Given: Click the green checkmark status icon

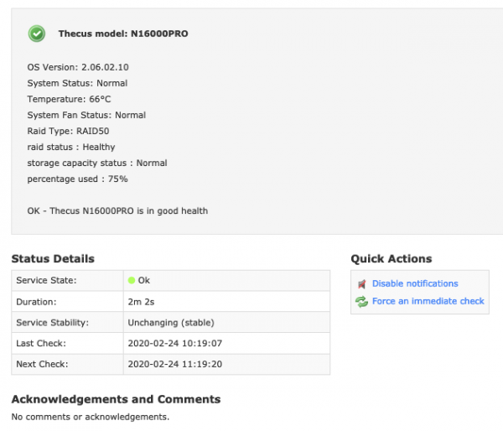Looking at the screenshot, I should [x=37, y=34].
